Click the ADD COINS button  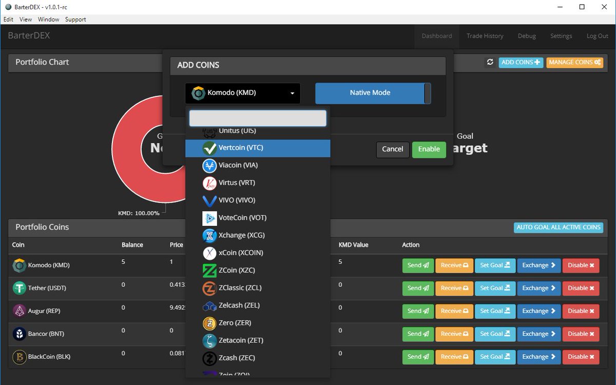[x=521, y=62]
